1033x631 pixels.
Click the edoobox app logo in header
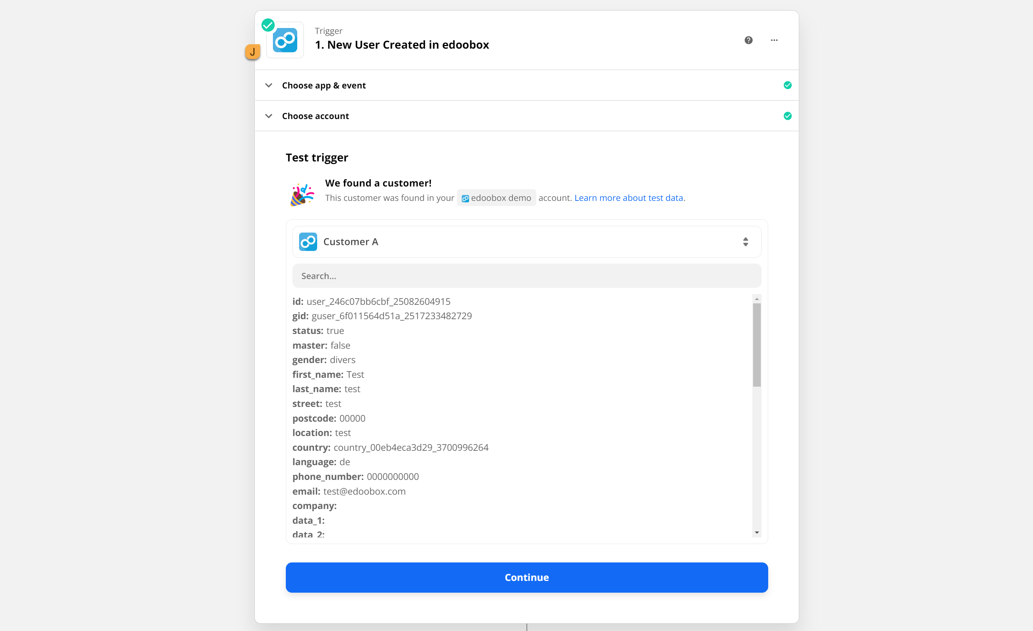(x=285, y=40)
